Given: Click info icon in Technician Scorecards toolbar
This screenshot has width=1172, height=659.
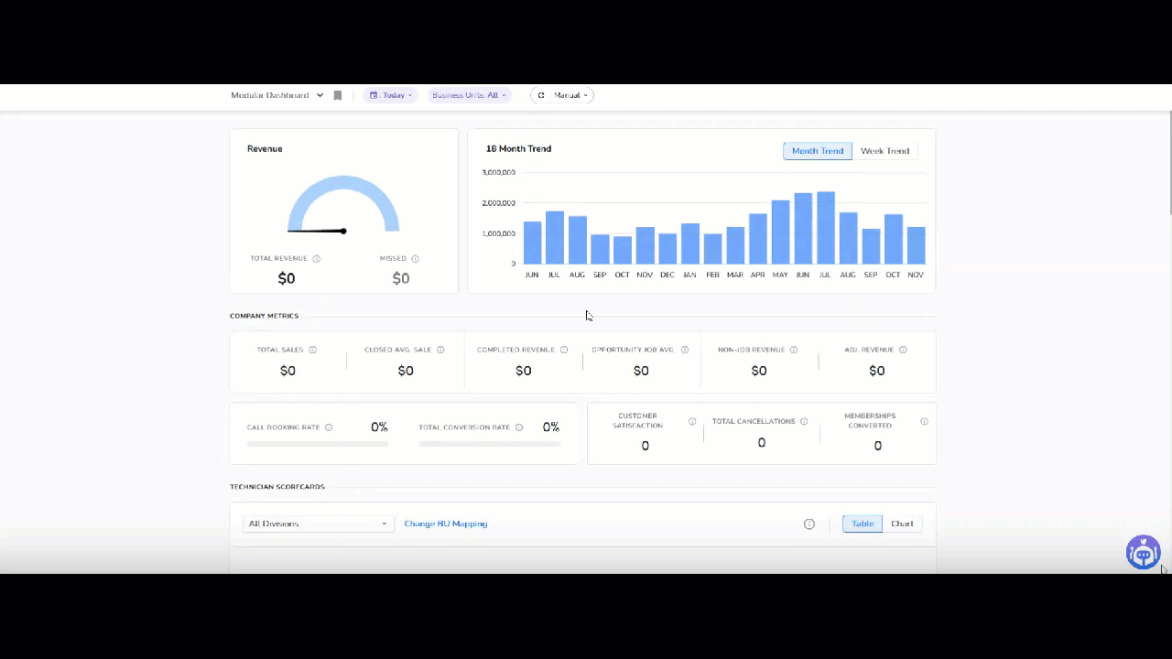Looking at the screenshot, I should [809, 524].
